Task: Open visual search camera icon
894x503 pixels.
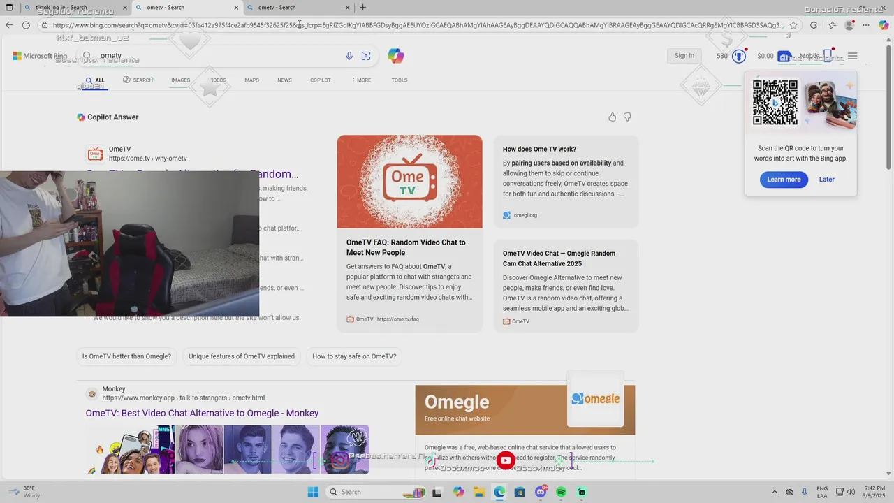Action: pos(366,56)
